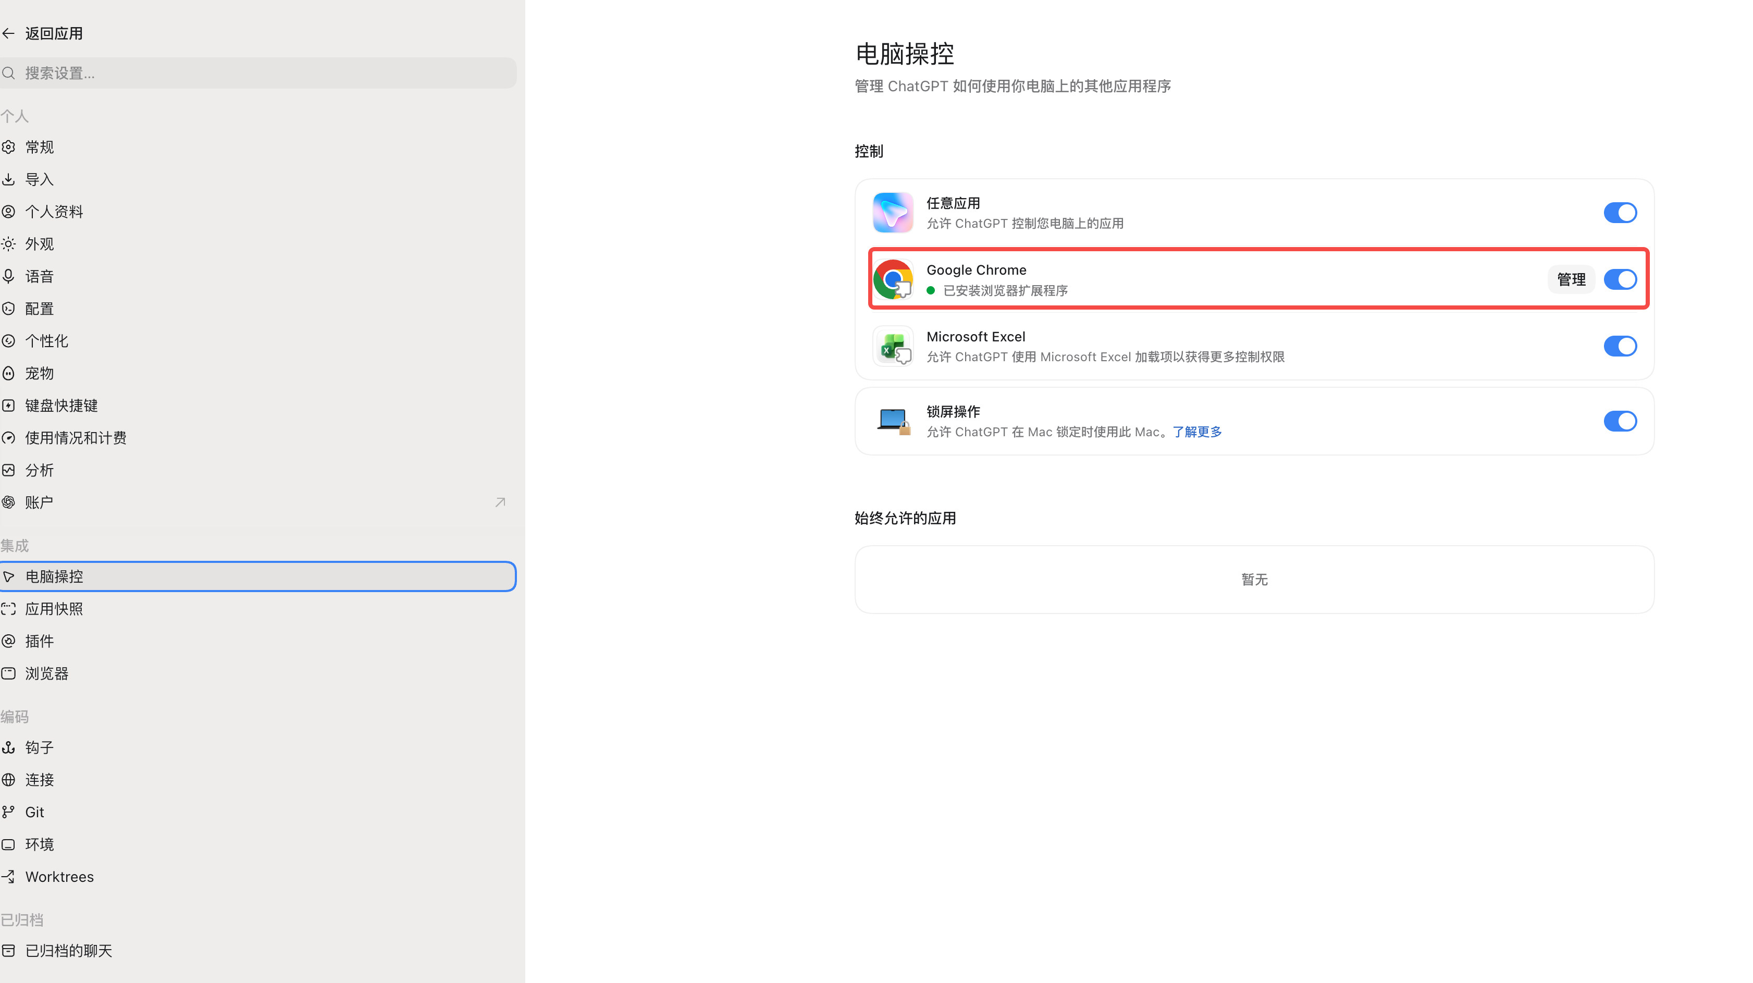
Task: Click the Google Chrome app icon
Action: pos(893,279)
